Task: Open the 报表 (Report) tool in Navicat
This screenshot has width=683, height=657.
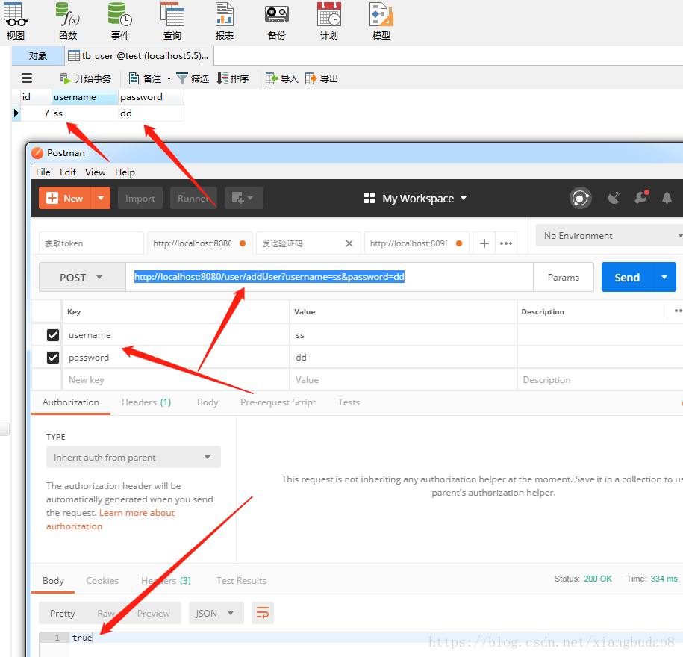Action: [x=225, y=21]
